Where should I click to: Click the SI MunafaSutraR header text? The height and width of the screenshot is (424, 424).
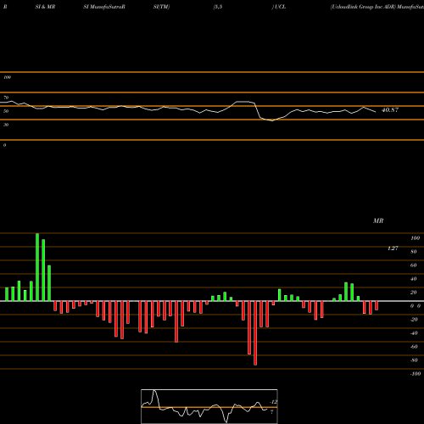(104, 7)
